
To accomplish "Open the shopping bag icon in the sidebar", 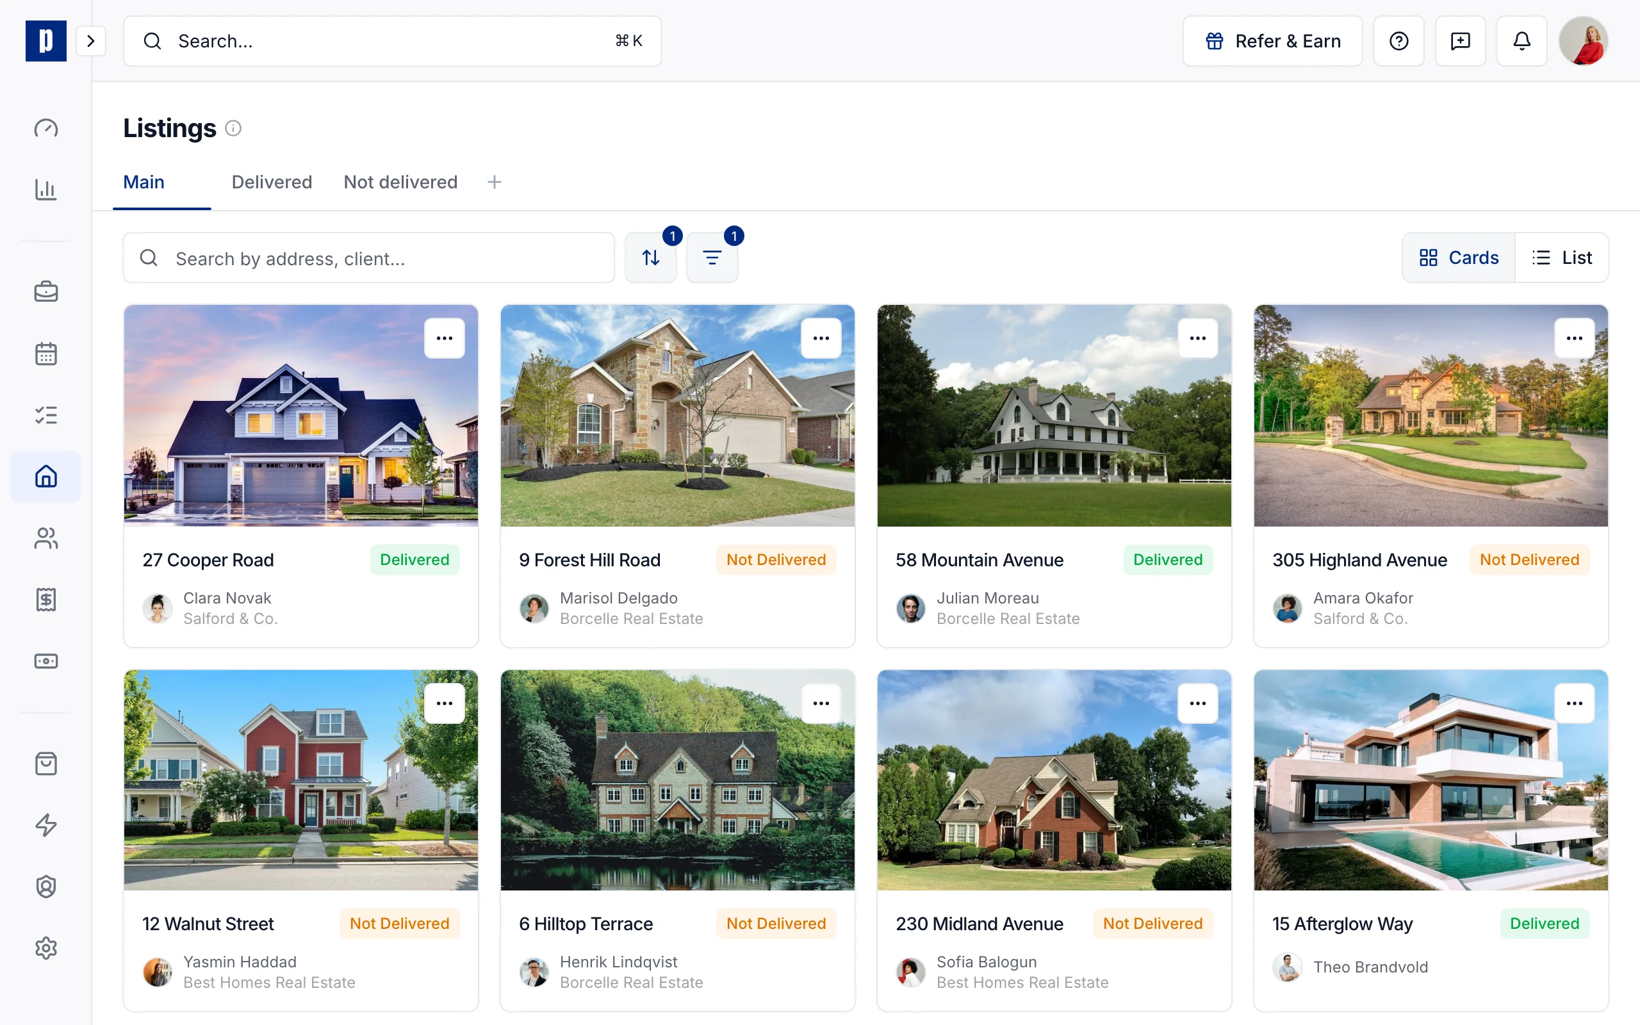I will click(x=45, y=764).
